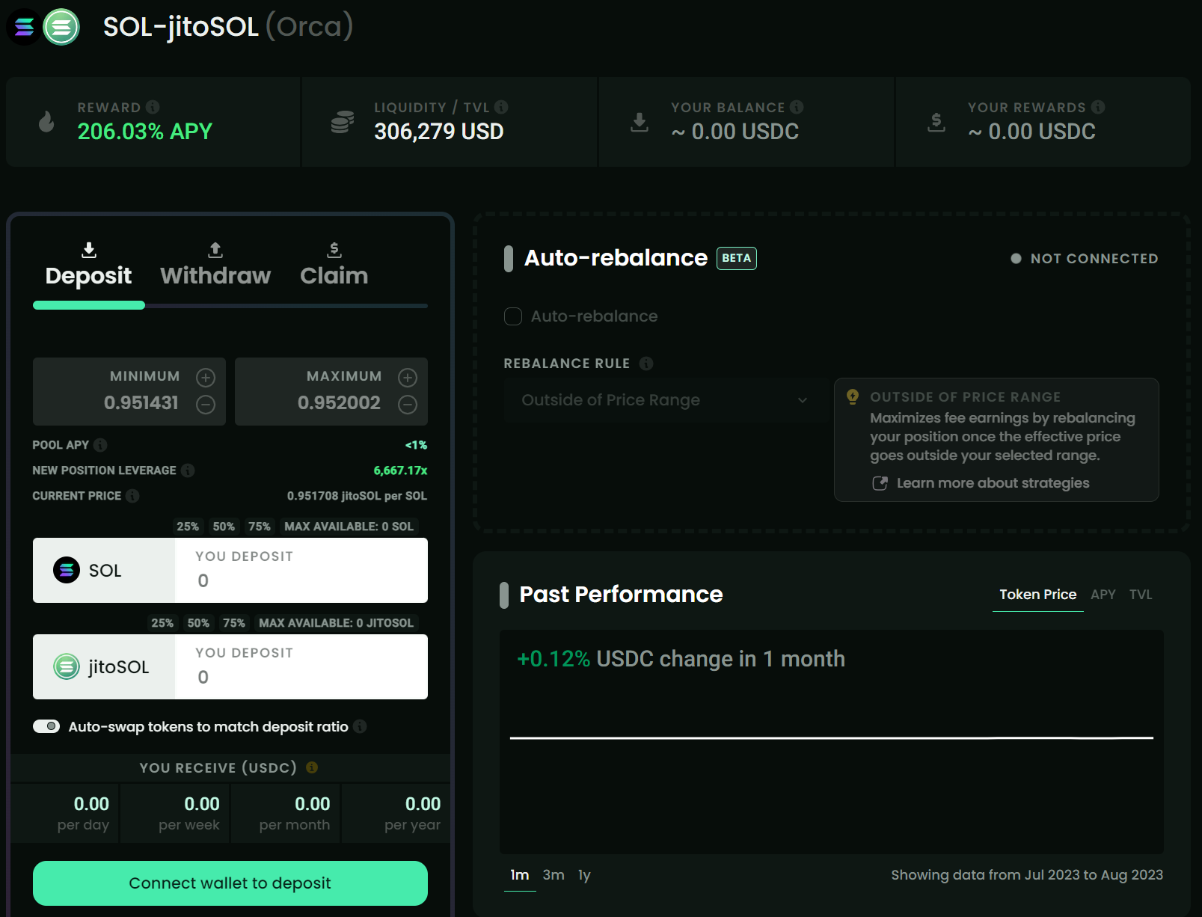Set SOL deposit to 25%
The image size is (1202, 917).
(188, 527)
